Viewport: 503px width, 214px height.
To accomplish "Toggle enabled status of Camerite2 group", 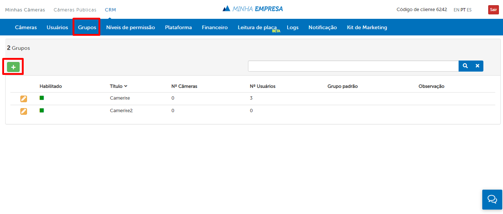I will pos(42,110).
